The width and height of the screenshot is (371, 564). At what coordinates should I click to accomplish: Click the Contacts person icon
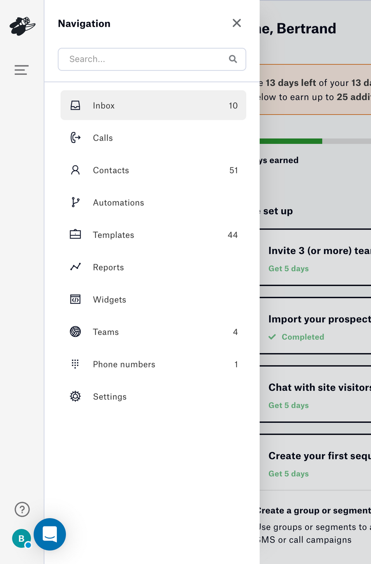[x=75, y=170]
